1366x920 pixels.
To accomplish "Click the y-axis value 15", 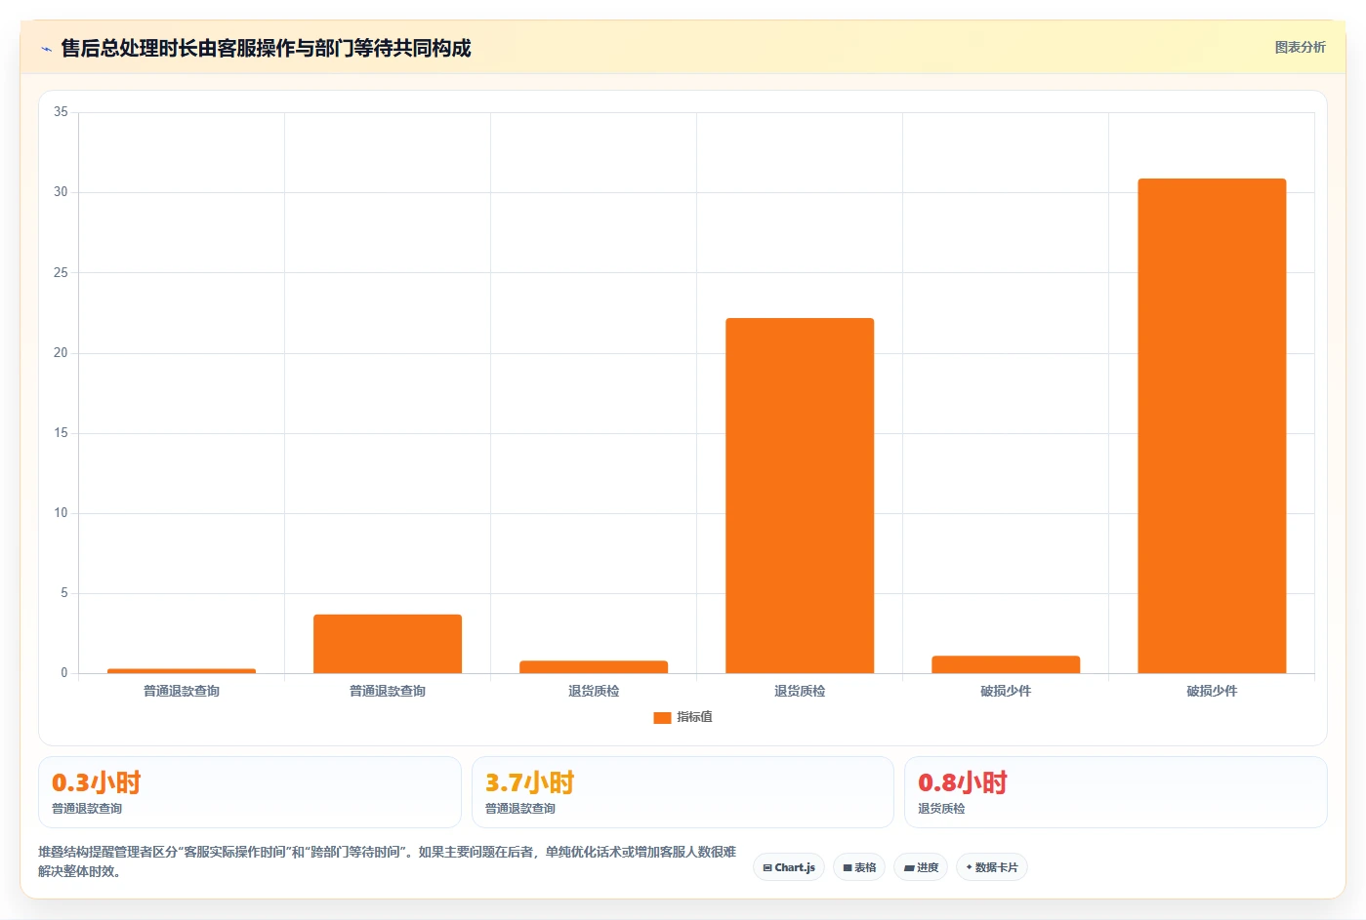I will (61, 432).
